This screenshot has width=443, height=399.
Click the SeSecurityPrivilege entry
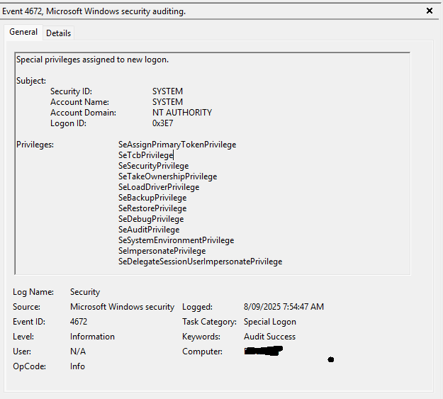click(153, 166)
